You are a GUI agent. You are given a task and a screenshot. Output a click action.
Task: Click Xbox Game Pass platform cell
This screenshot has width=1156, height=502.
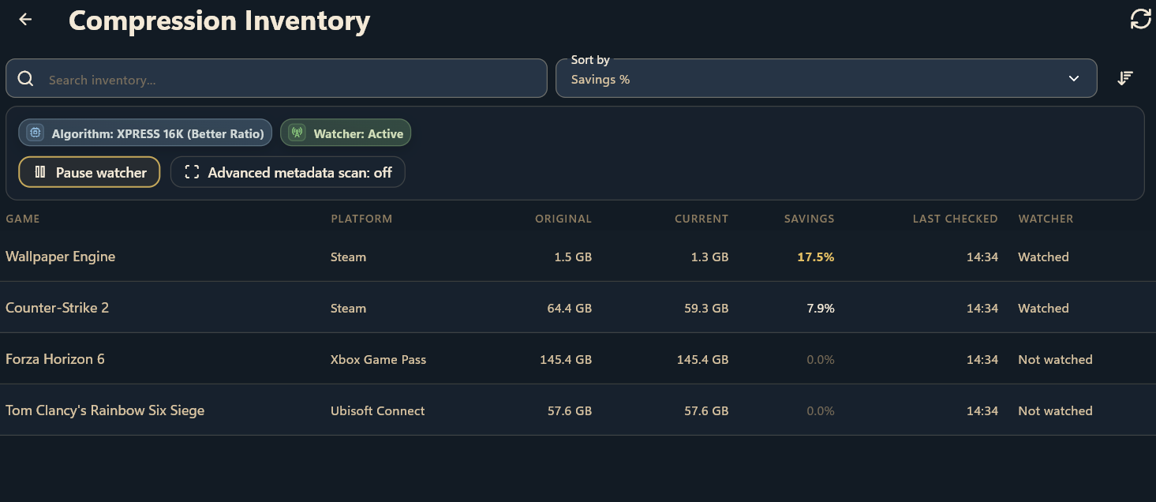pos(378,359)
